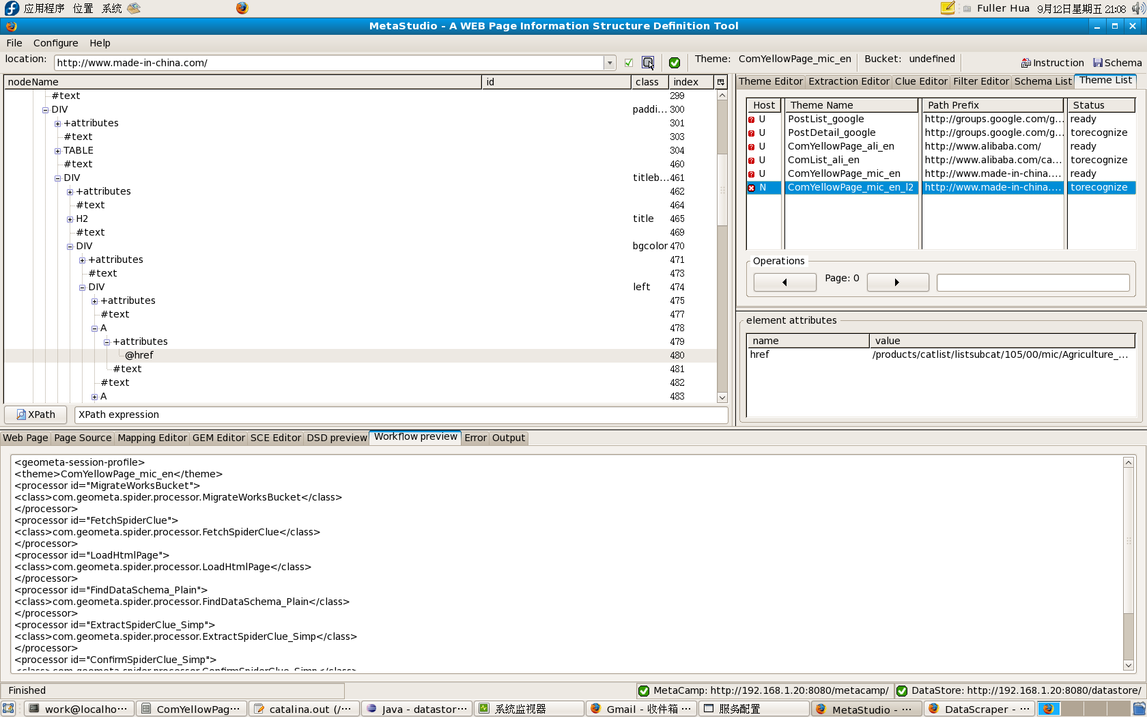Expand the TABLE node
Screen dimensions: 1147x717
pos(58,151)
